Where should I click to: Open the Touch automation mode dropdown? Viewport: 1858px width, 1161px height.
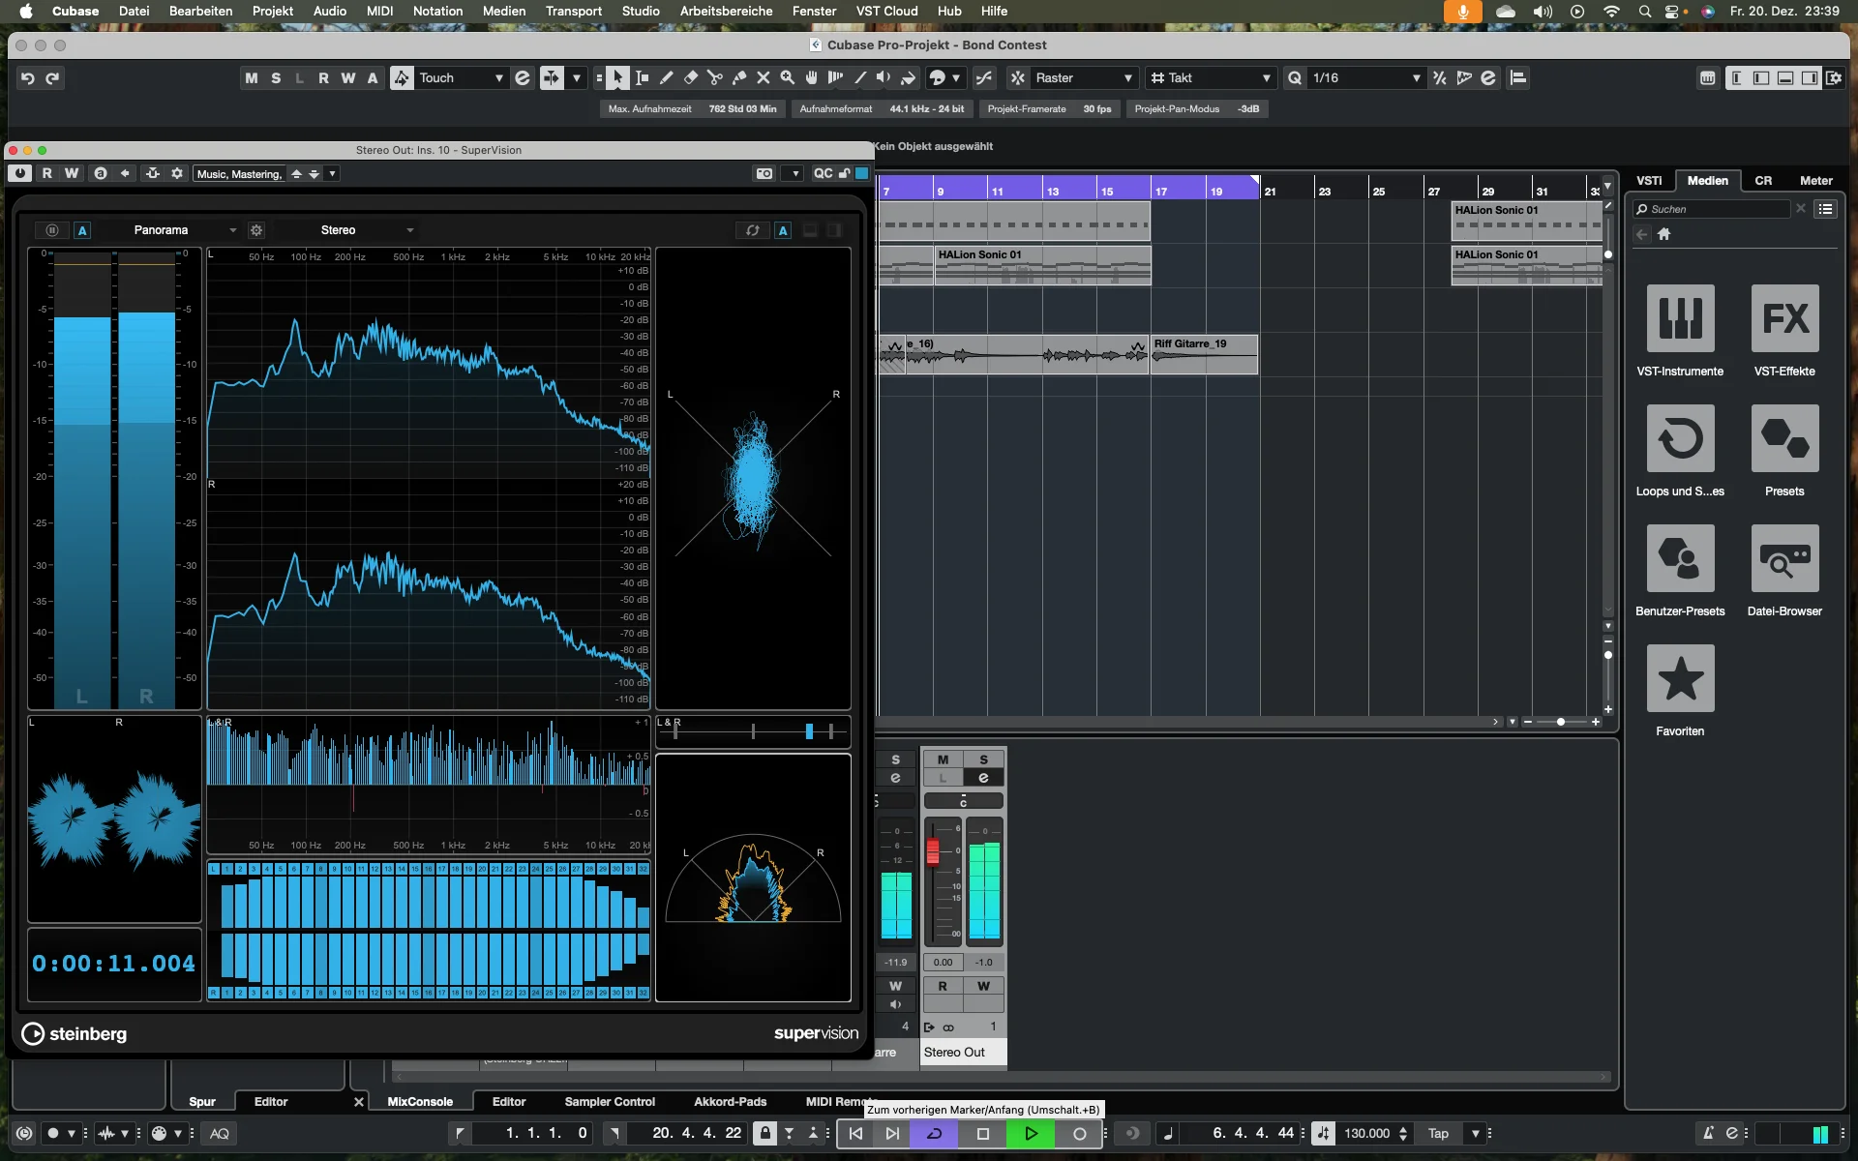click(x=461, y=77)
